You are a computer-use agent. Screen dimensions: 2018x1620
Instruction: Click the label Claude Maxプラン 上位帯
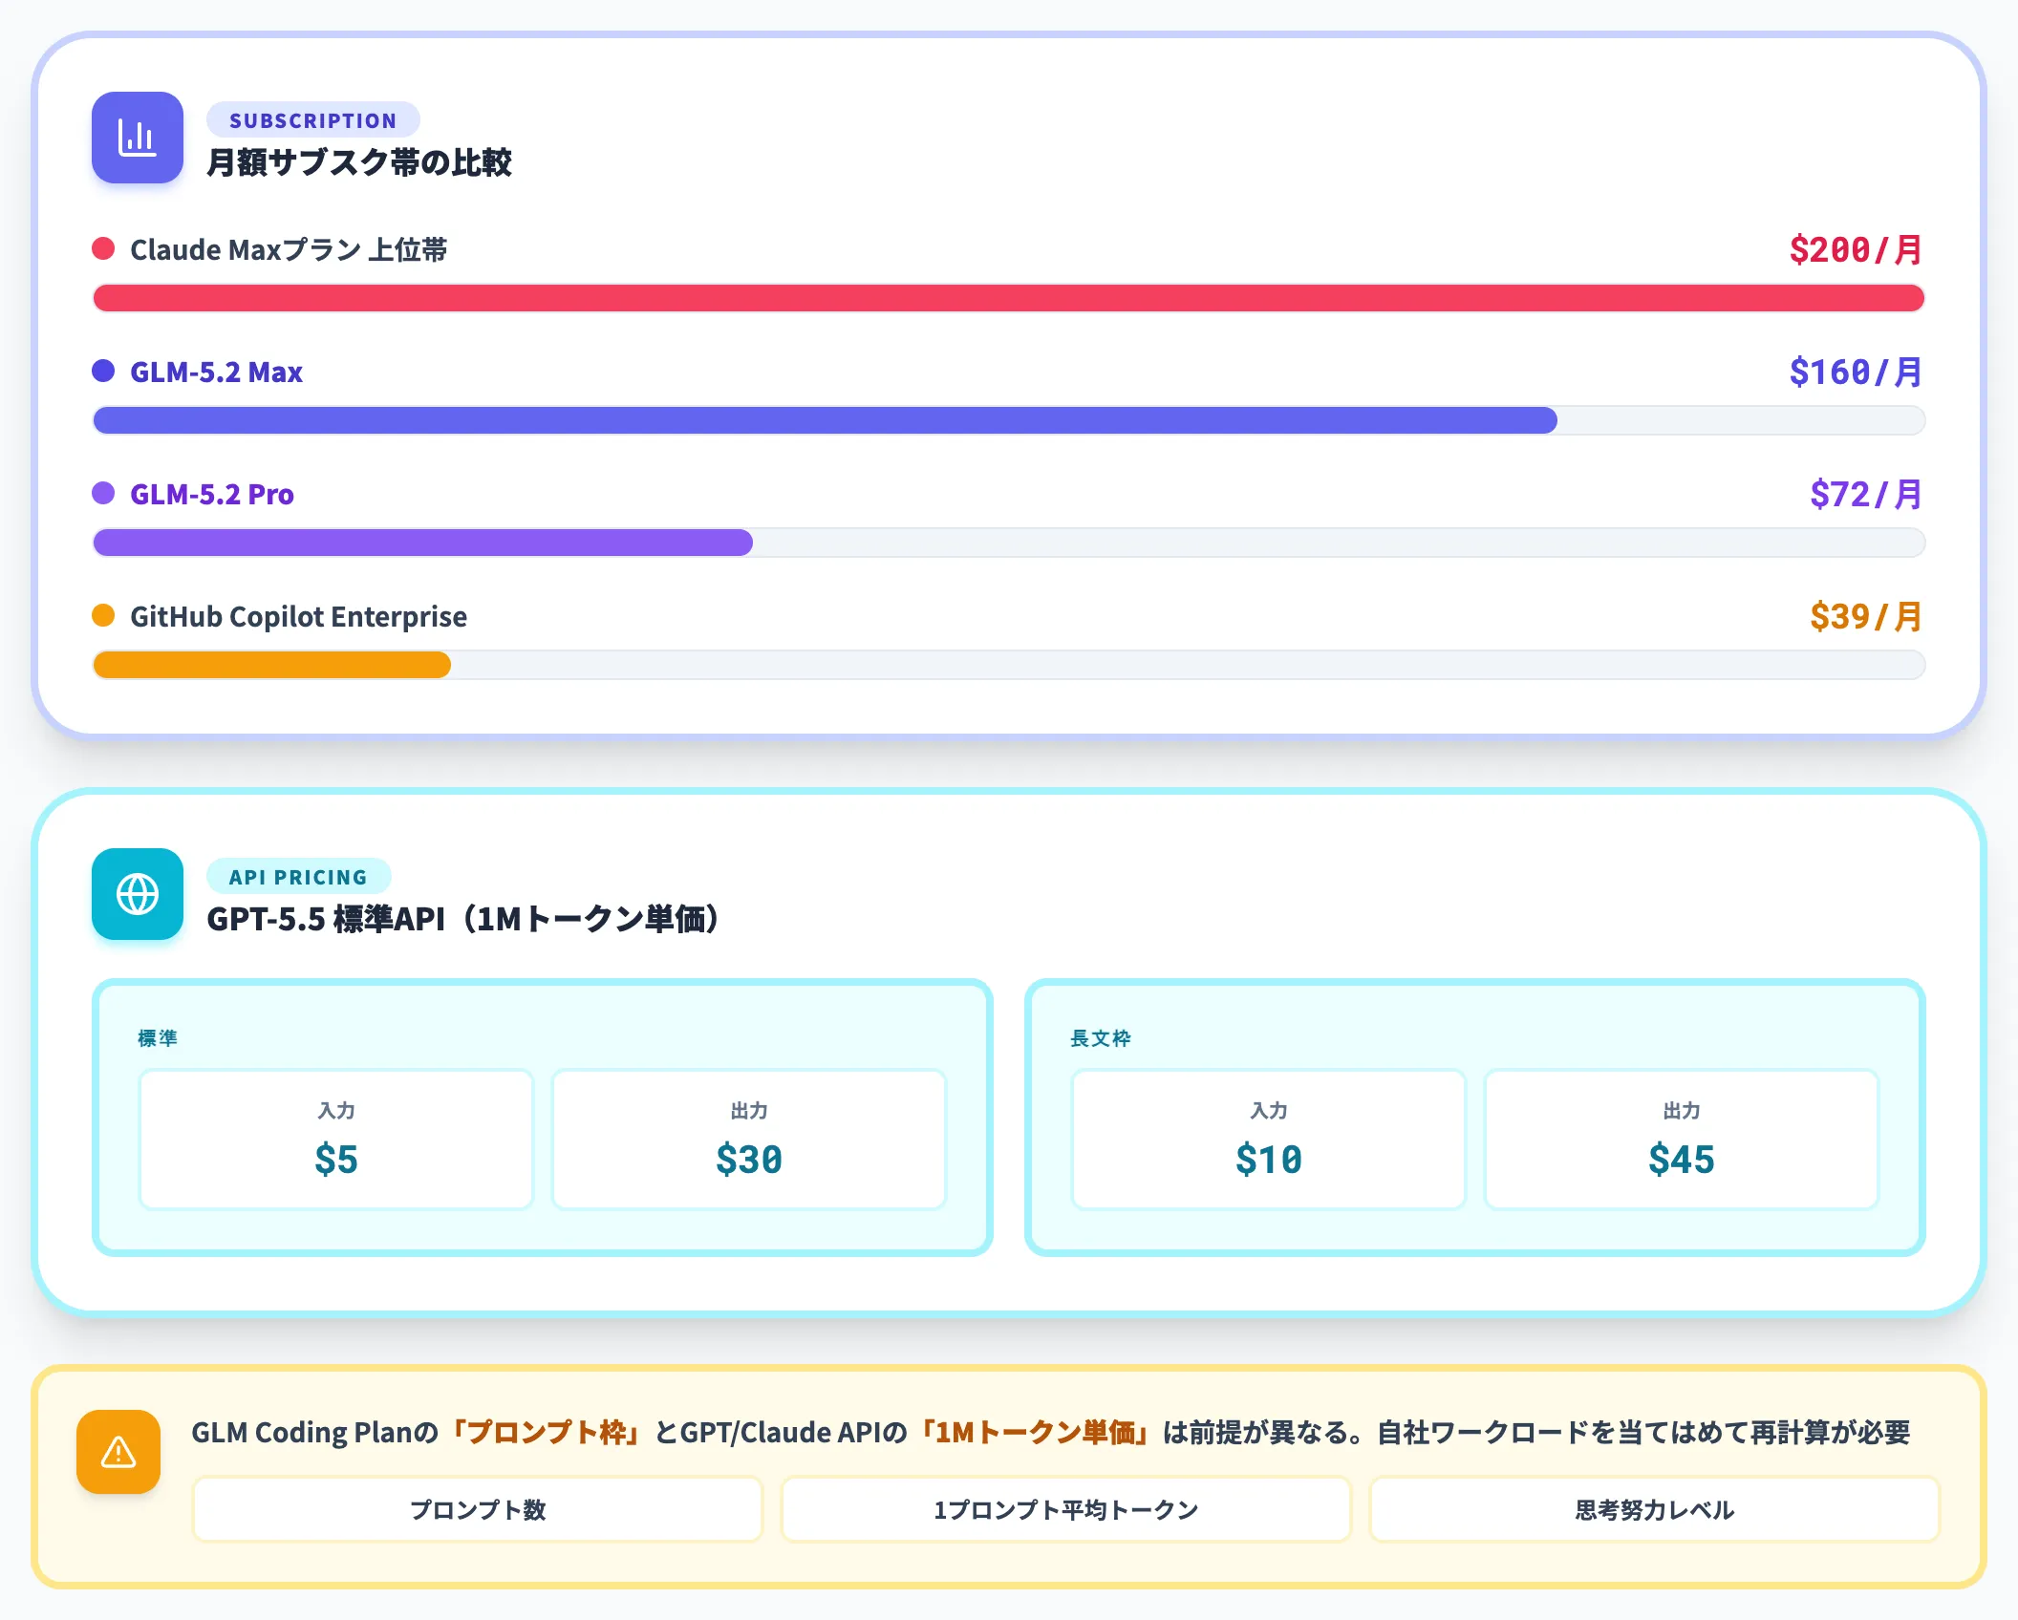pos(289,249)
